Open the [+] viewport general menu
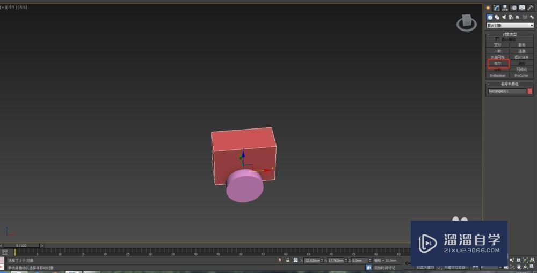Viewport: 537px width, 273px height. tap(3, 7)
